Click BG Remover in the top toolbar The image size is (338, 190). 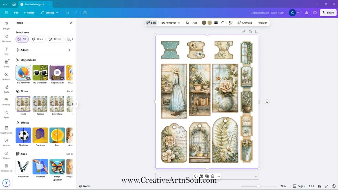tap(171, 23)
